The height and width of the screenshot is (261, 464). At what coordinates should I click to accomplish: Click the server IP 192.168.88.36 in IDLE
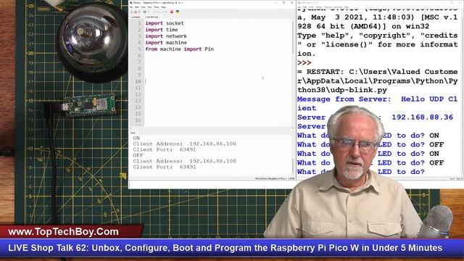[x=422, y=117]
